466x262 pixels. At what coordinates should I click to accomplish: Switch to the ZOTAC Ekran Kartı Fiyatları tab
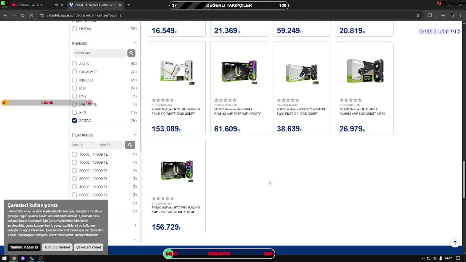(95, 5)
